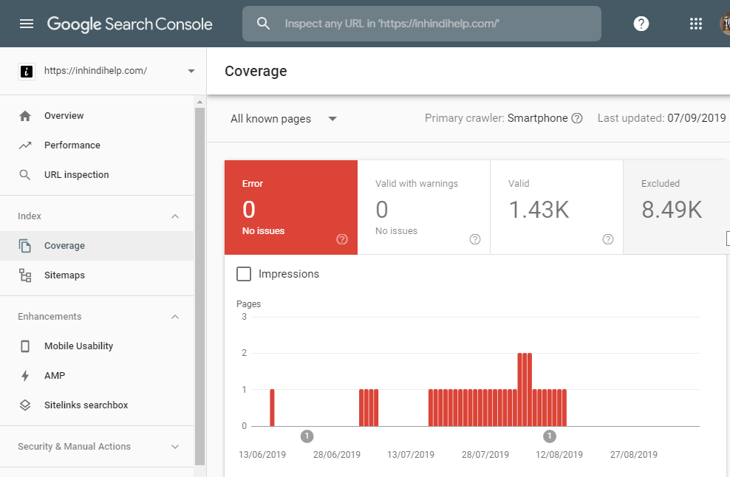Expand the Security & Manual Actions section
This screenshot has width=730, height=477.
(175, 447)
